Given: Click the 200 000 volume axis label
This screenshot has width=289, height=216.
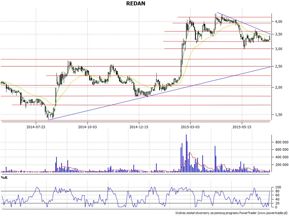Looking at the screenshot, I should tap(282, 165).
